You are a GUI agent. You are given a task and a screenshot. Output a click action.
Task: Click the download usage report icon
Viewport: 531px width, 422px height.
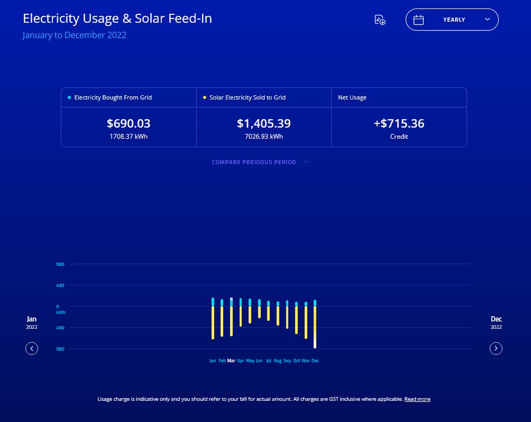click(x=380, y=20)
